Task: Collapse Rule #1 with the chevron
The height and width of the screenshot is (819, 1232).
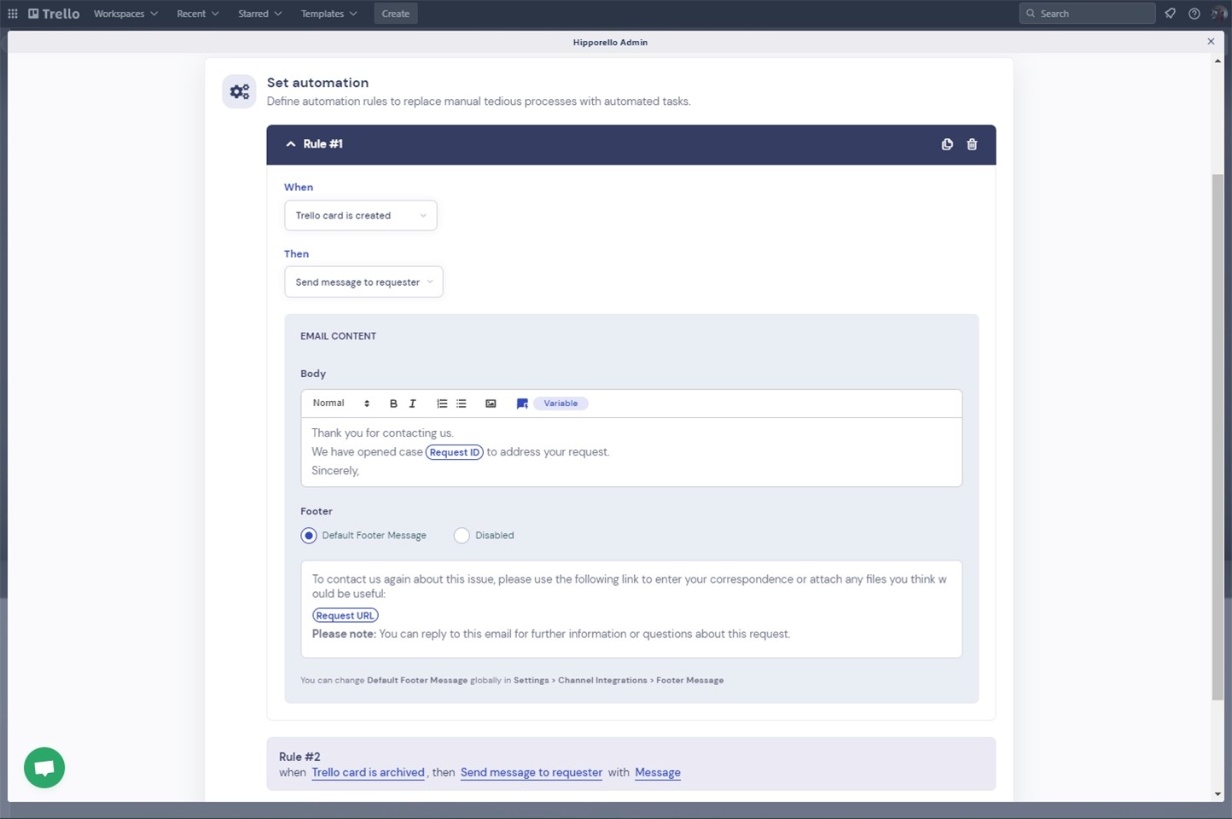Action: point(291,144)
